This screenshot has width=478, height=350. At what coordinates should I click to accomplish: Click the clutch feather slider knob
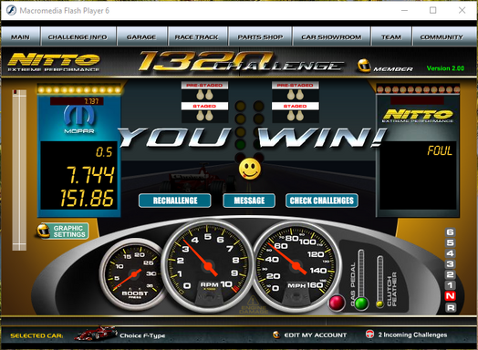379,304
